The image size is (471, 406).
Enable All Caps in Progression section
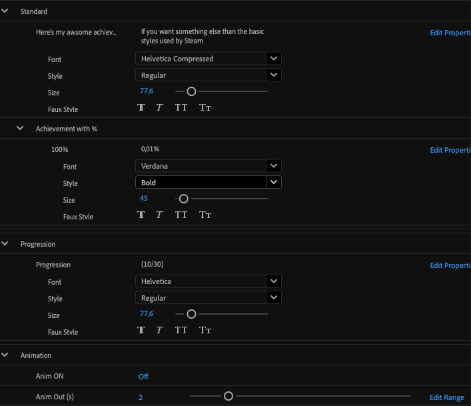tap(181, 330)
